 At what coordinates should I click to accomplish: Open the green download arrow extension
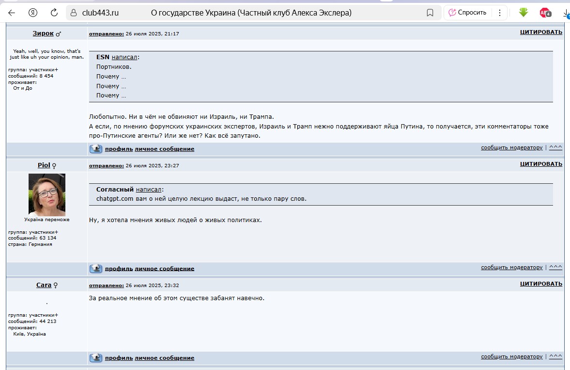tap(523, 13)
